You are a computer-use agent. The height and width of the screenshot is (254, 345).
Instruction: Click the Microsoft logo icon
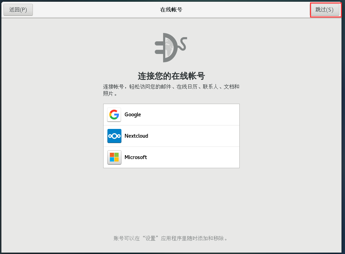point(114,157)
